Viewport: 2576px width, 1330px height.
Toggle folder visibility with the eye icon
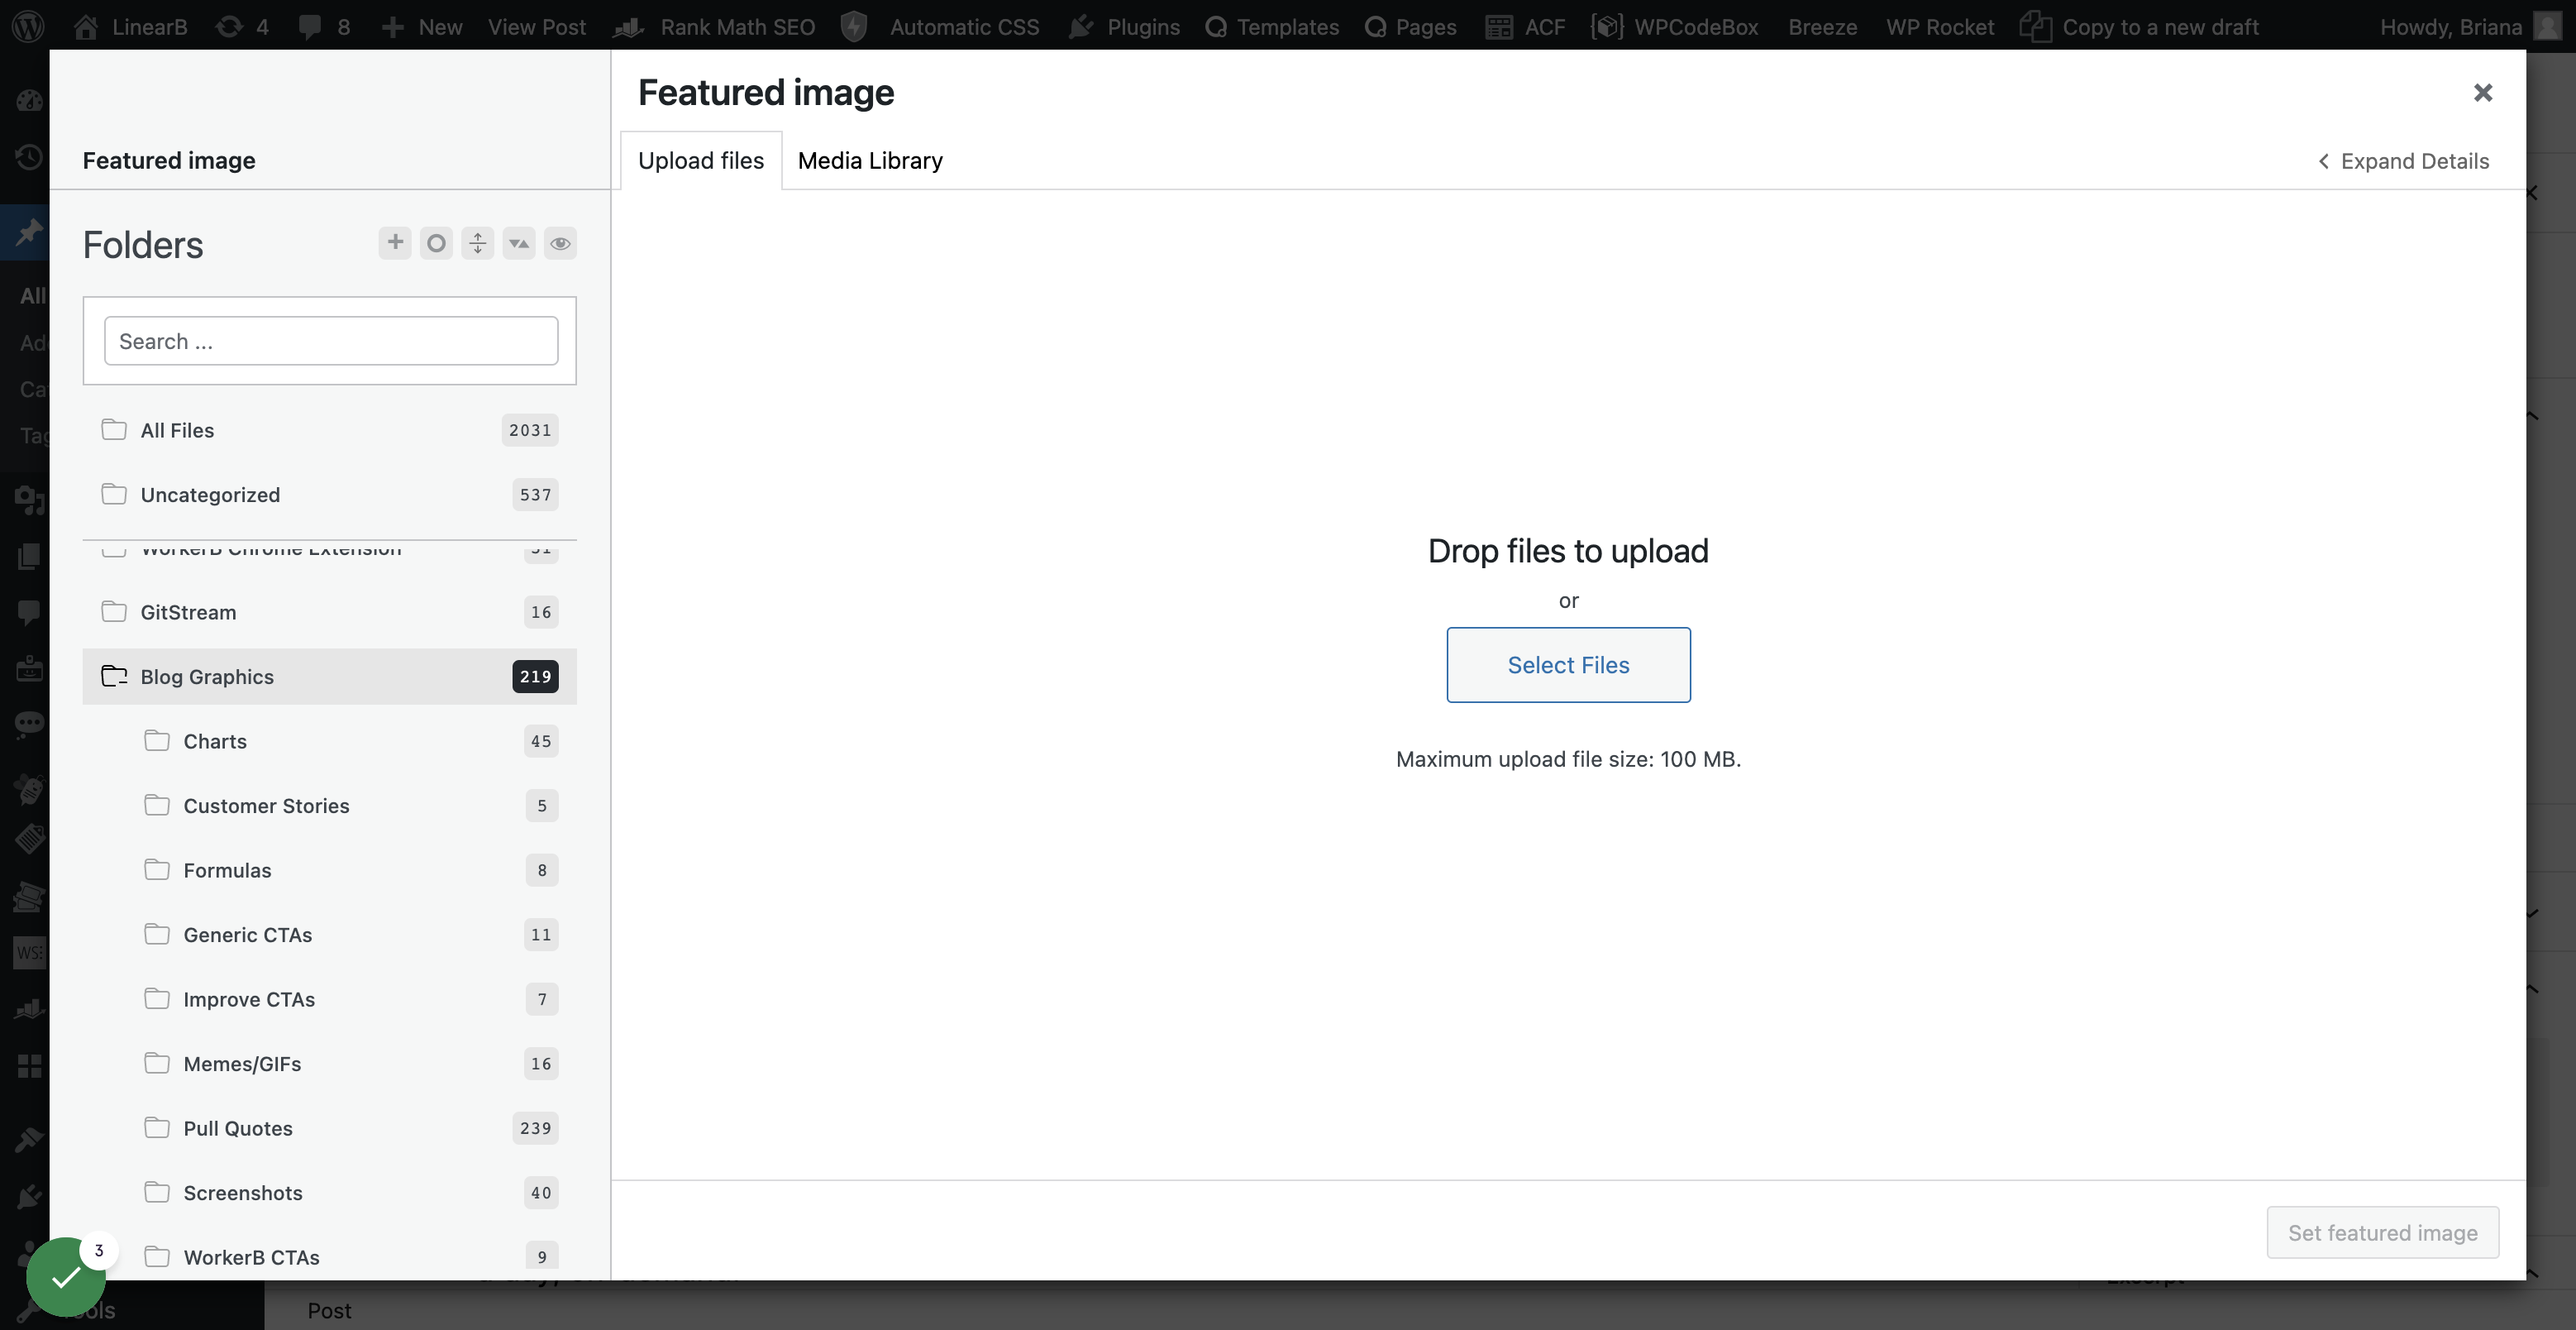560,243
